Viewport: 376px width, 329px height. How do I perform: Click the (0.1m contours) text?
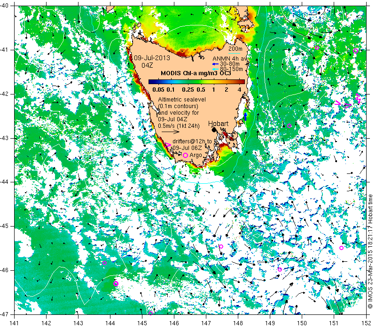pyautogui.click(x=178, y=106)
